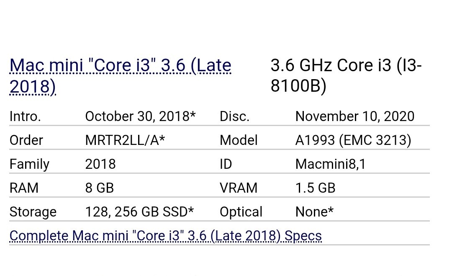The height and width of the screenshot is (276, 452).
Task: Click the Optical value None
Action: pos(314,212)
